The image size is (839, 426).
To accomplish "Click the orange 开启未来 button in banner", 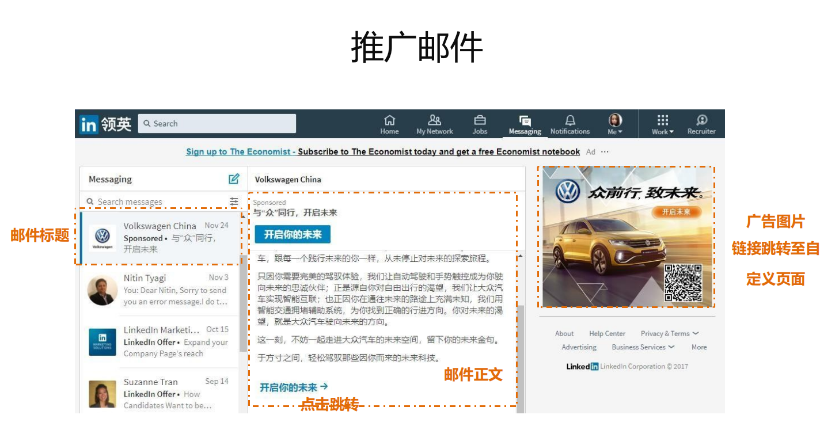I will coord(676,212).
